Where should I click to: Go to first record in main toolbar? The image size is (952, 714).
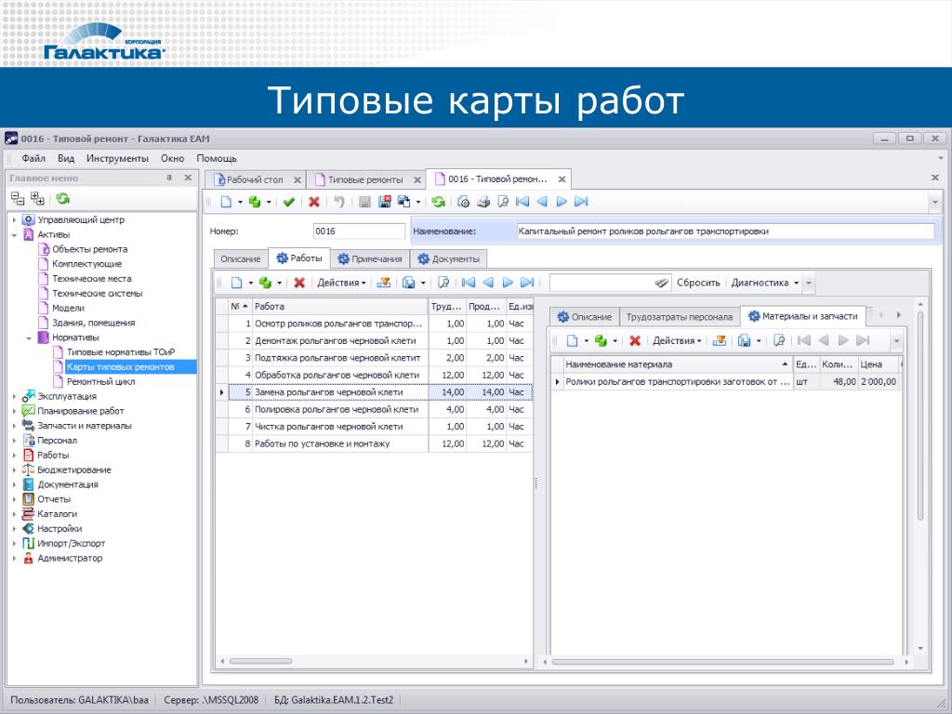[x=522, y=202]
